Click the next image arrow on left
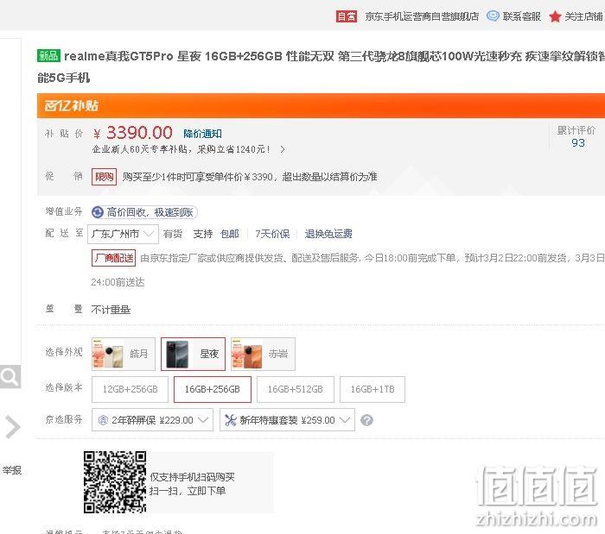The image size is (605, 534). [12, 426]
